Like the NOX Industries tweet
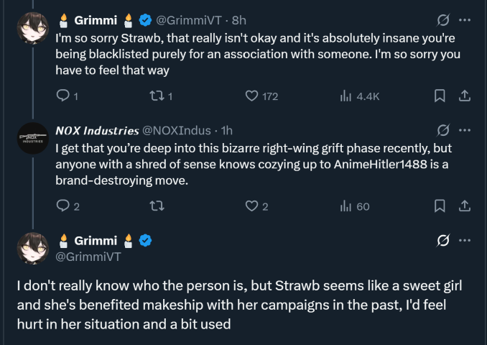Screen dimensions: 487x345 (252, 206)
